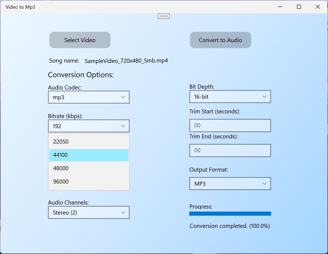Click the debug toolbar handle at top
328x254 pixels.
pos(164,16)
